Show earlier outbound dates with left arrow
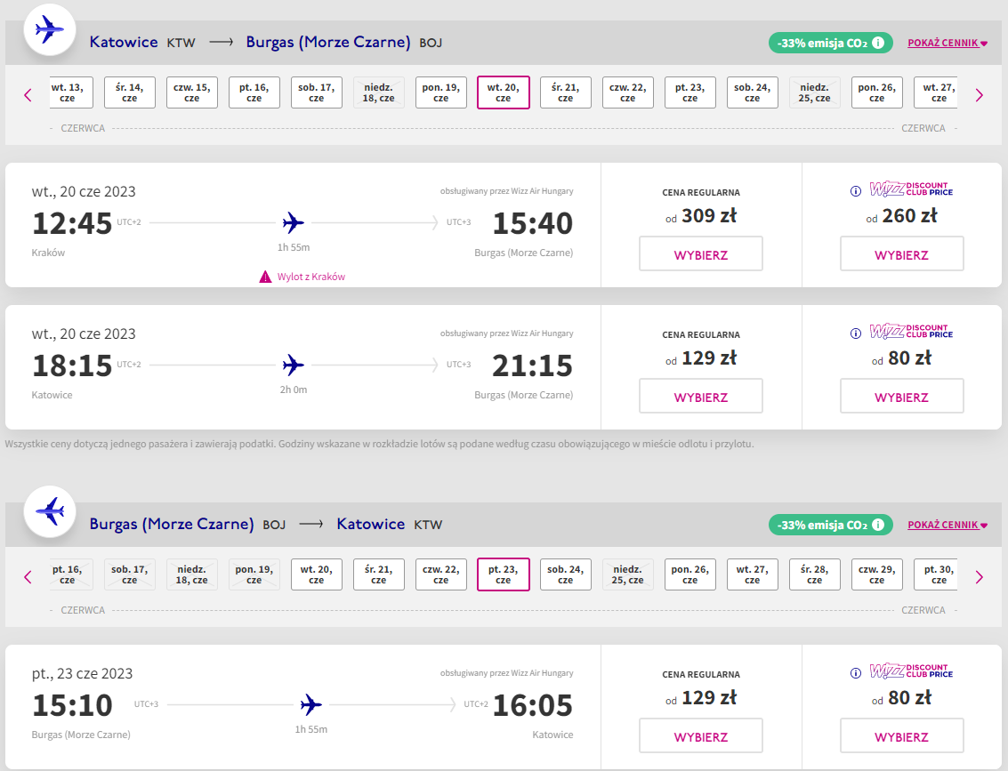The height and width of the screenshot is (771, 1008). pyautogui.click(x=28, y=95)
